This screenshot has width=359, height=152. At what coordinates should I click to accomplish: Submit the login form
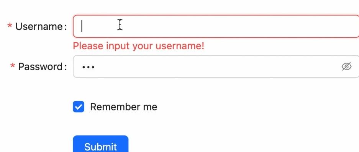(x=100, y=144)
